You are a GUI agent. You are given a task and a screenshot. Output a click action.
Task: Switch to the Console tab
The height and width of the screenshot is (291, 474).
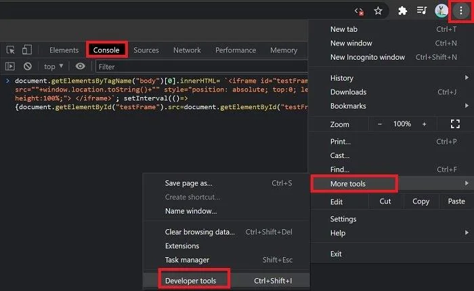pyautogui.click(x=106, y=50)
